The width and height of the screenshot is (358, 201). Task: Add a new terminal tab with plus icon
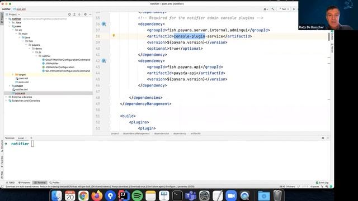(x=31, y=138)
